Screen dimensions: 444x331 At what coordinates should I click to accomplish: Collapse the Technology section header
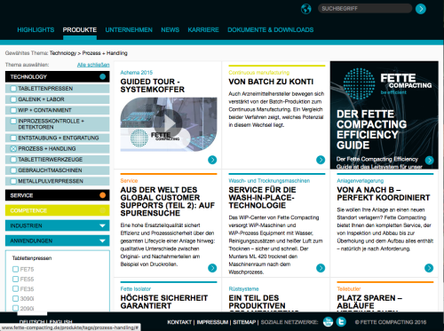tap(57, 76)
